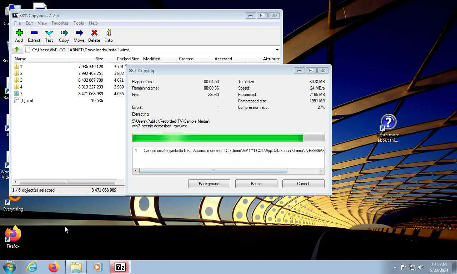The image size is (457, 274).
Task: Cancel the copying operation
Action: click(x=303, y=184)
